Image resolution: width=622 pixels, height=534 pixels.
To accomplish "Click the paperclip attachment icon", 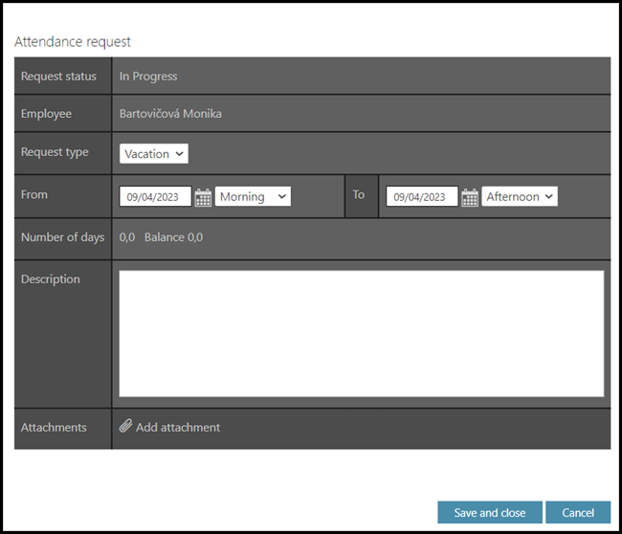I will [125, 427].
